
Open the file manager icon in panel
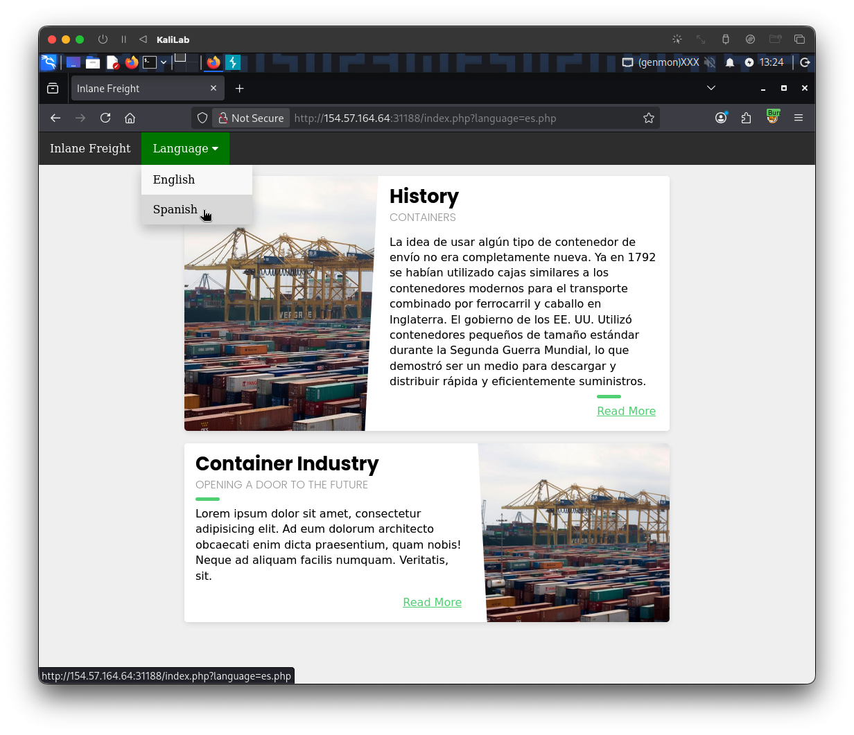pyautogui.click(x=93, y=62)
